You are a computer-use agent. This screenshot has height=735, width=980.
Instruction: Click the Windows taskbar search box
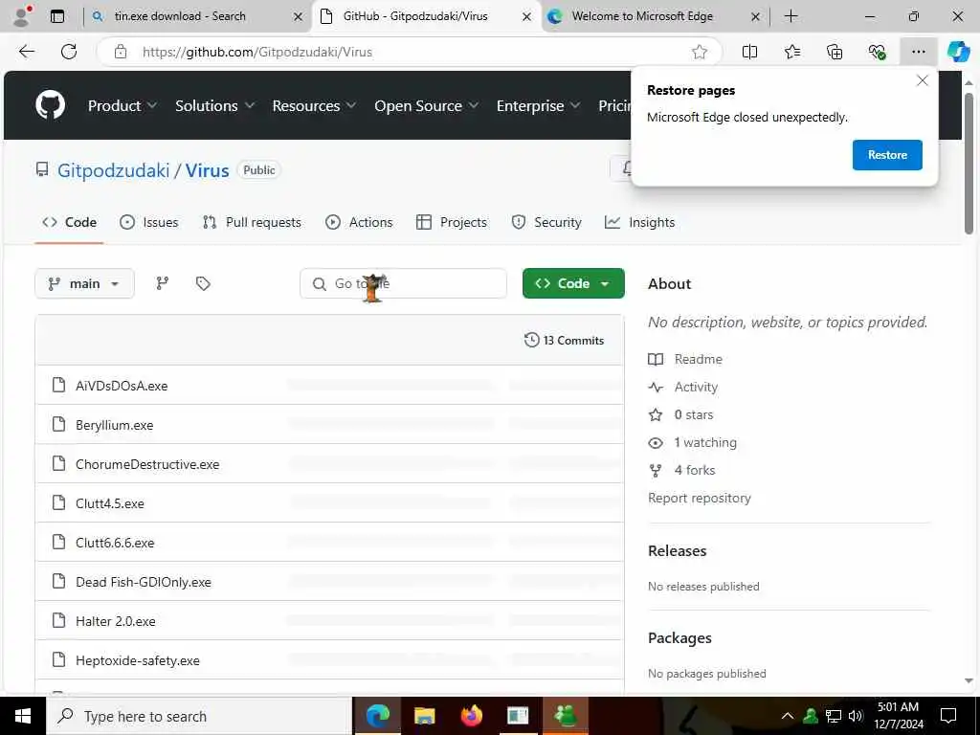tap(199, 716)
